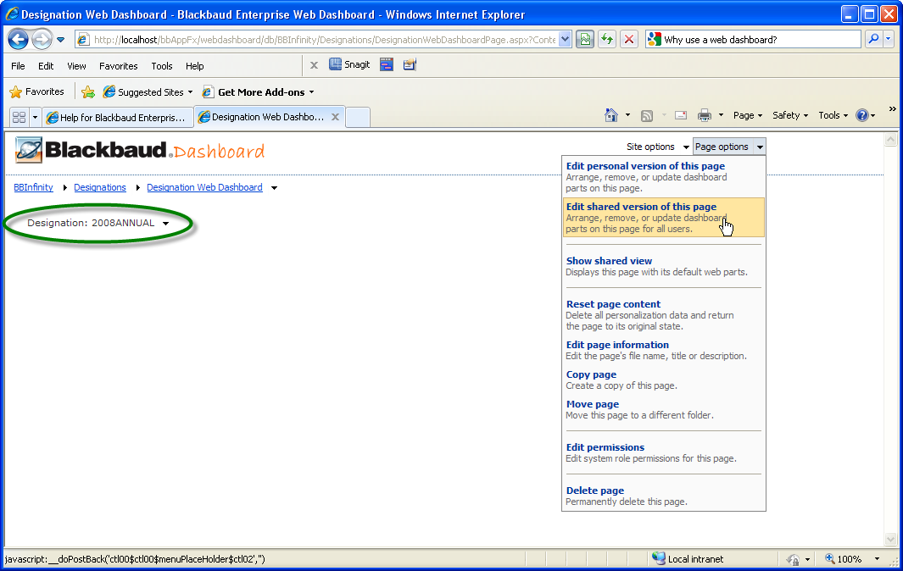Image resolution: width=903 pixels, height=571 pixels.
Task: Click the Snagit notepad icon
Action: click(x=410, y=64)
